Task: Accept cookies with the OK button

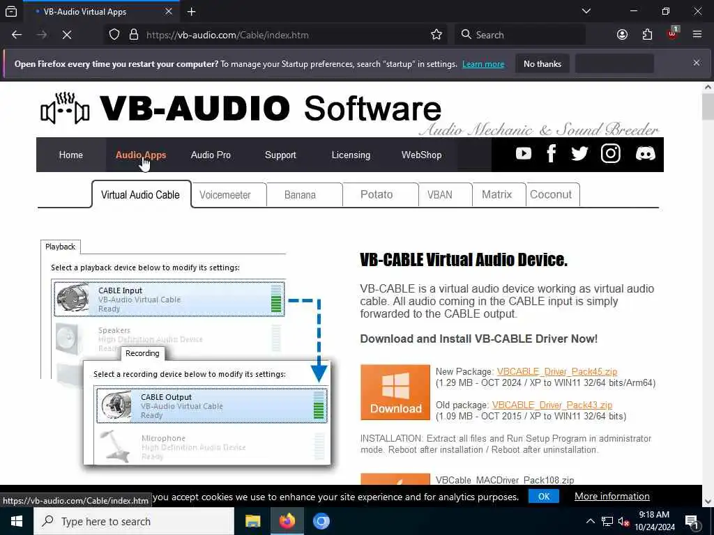Action: point(544,496)
